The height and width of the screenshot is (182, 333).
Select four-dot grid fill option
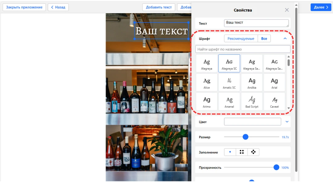pos(242,152)
